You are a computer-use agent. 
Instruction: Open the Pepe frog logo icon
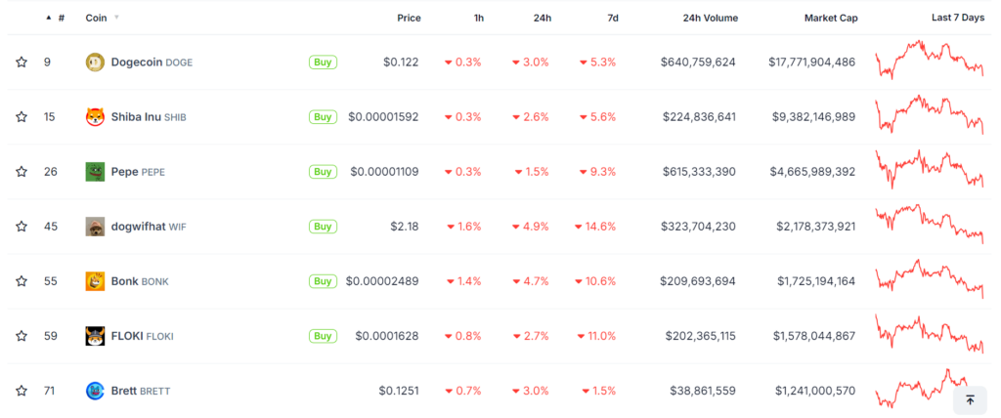[x=95, y=172]
